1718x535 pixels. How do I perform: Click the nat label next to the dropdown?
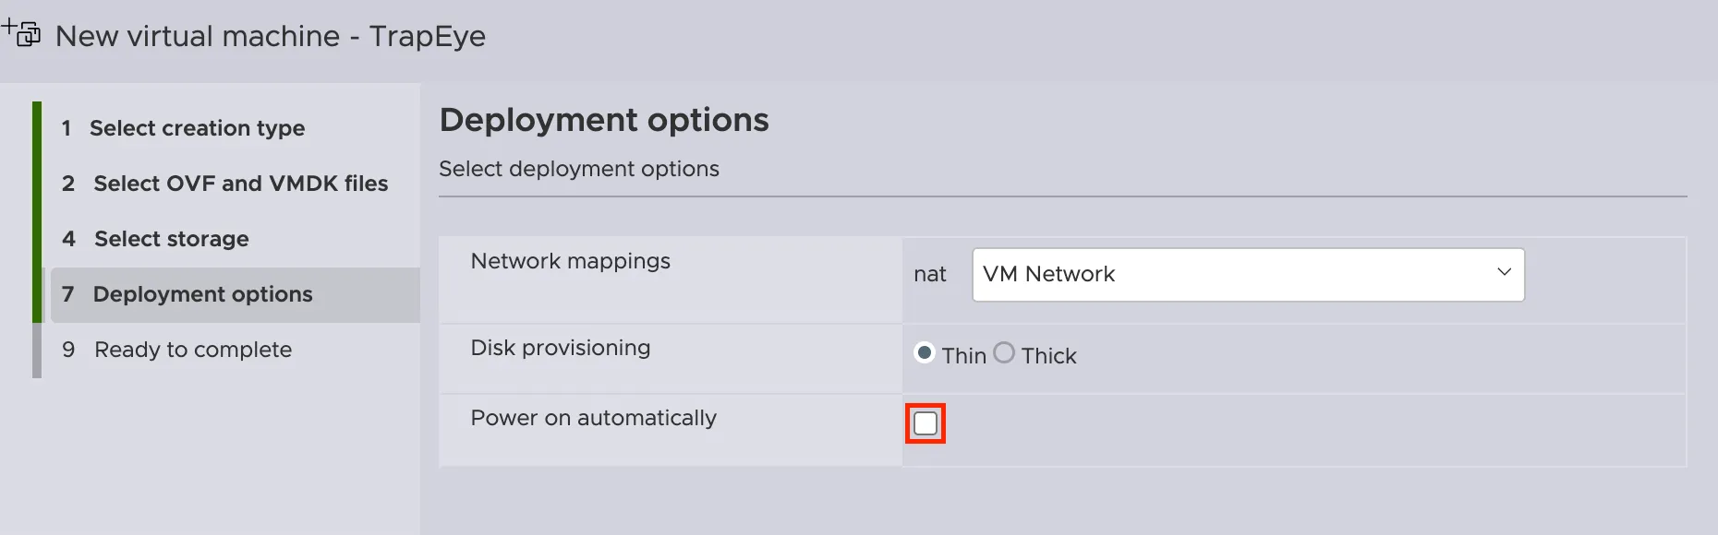[x=931, y=274]
